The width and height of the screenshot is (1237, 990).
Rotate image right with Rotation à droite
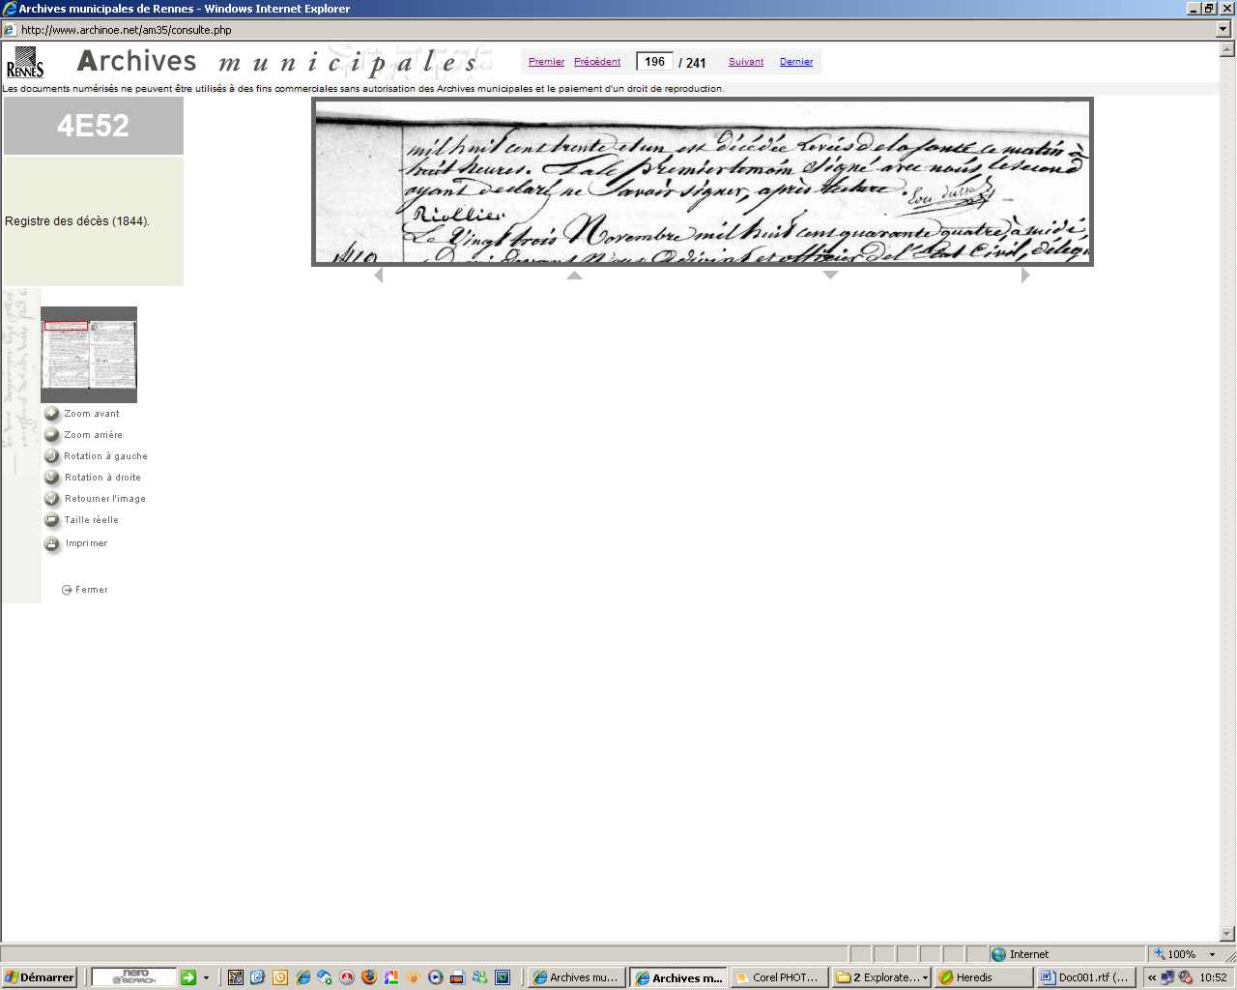pyautogui.click(x=52, y=478)
